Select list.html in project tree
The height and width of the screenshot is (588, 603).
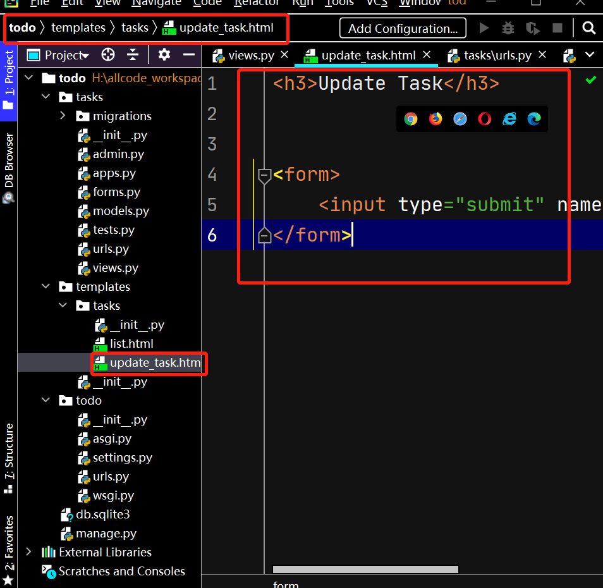pos(124,344)
